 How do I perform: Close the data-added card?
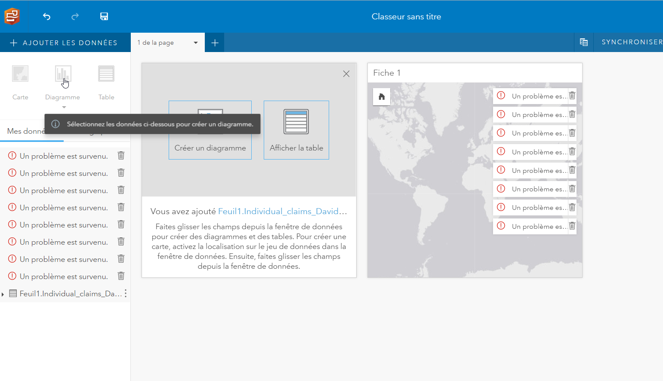pyautogui.click(x=346, y=74)
